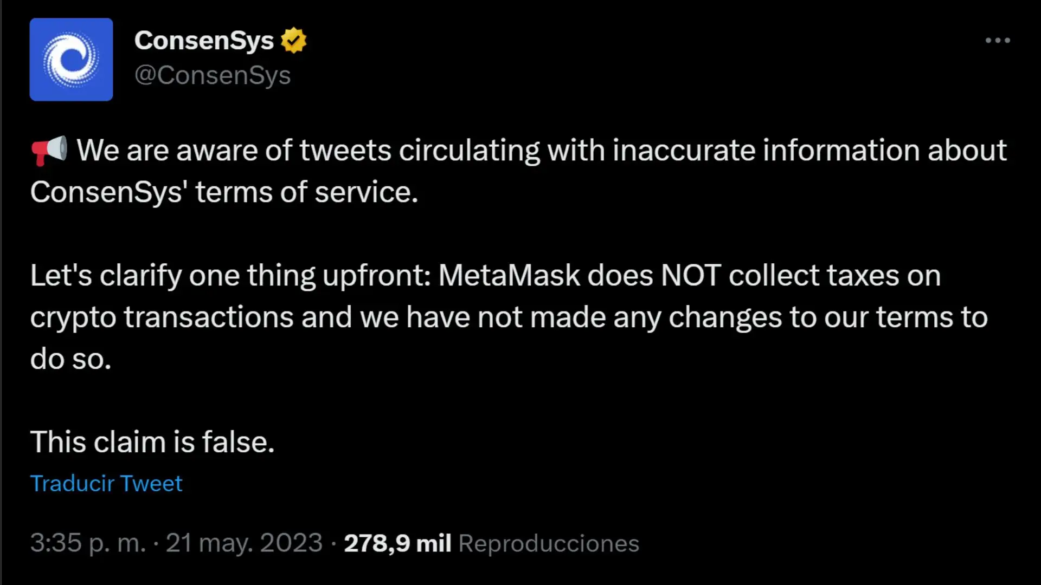
Task: Click the word MetaMask in the tweet
Action: tap(509, 275)
